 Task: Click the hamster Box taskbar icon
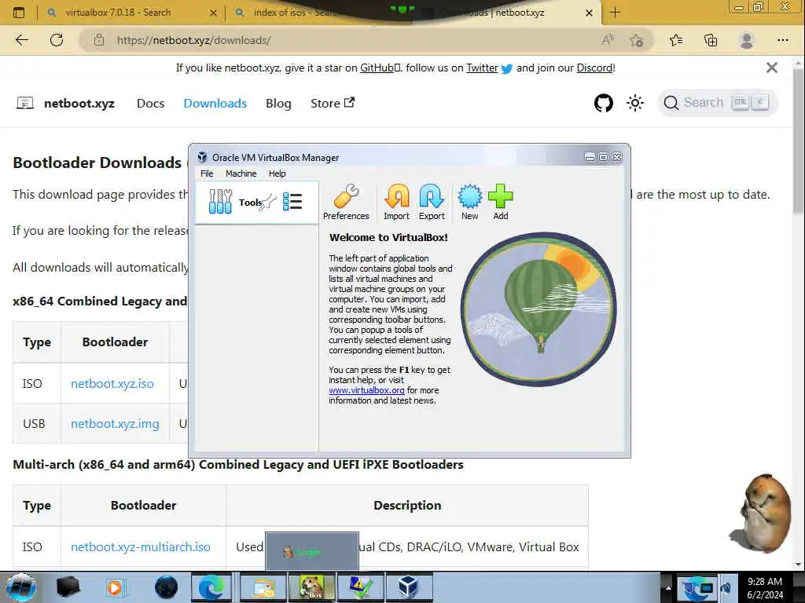[311, 587]
